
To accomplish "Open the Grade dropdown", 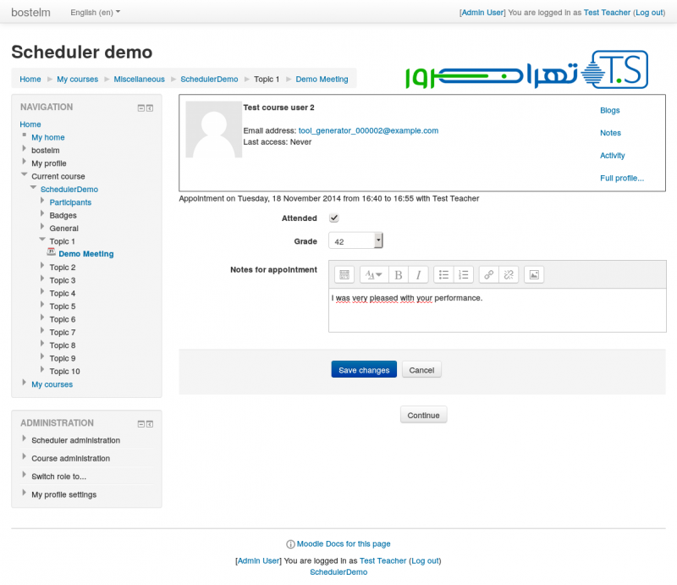I will 355,241.
